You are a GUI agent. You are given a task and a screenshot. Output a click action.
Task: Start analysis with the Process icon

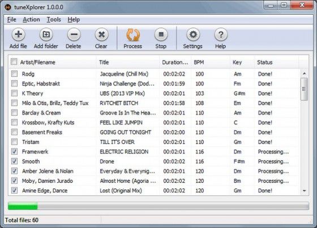pyautogui.click(x=133, y=35)
